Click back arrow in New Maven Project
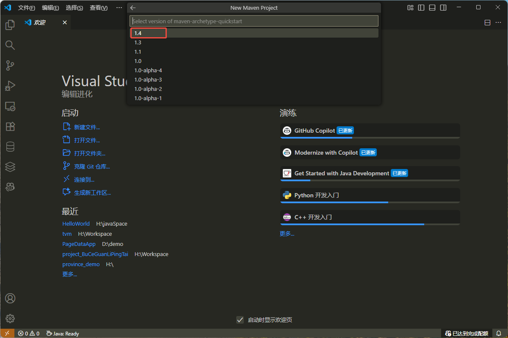Viewport: 508px width, 338px height. coord(133,8)
